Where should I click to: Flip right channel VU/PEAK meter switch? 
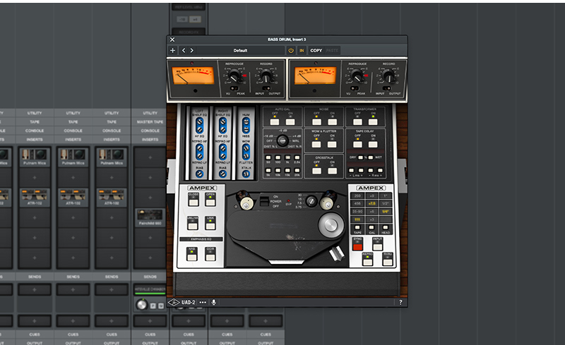[355, 88]
